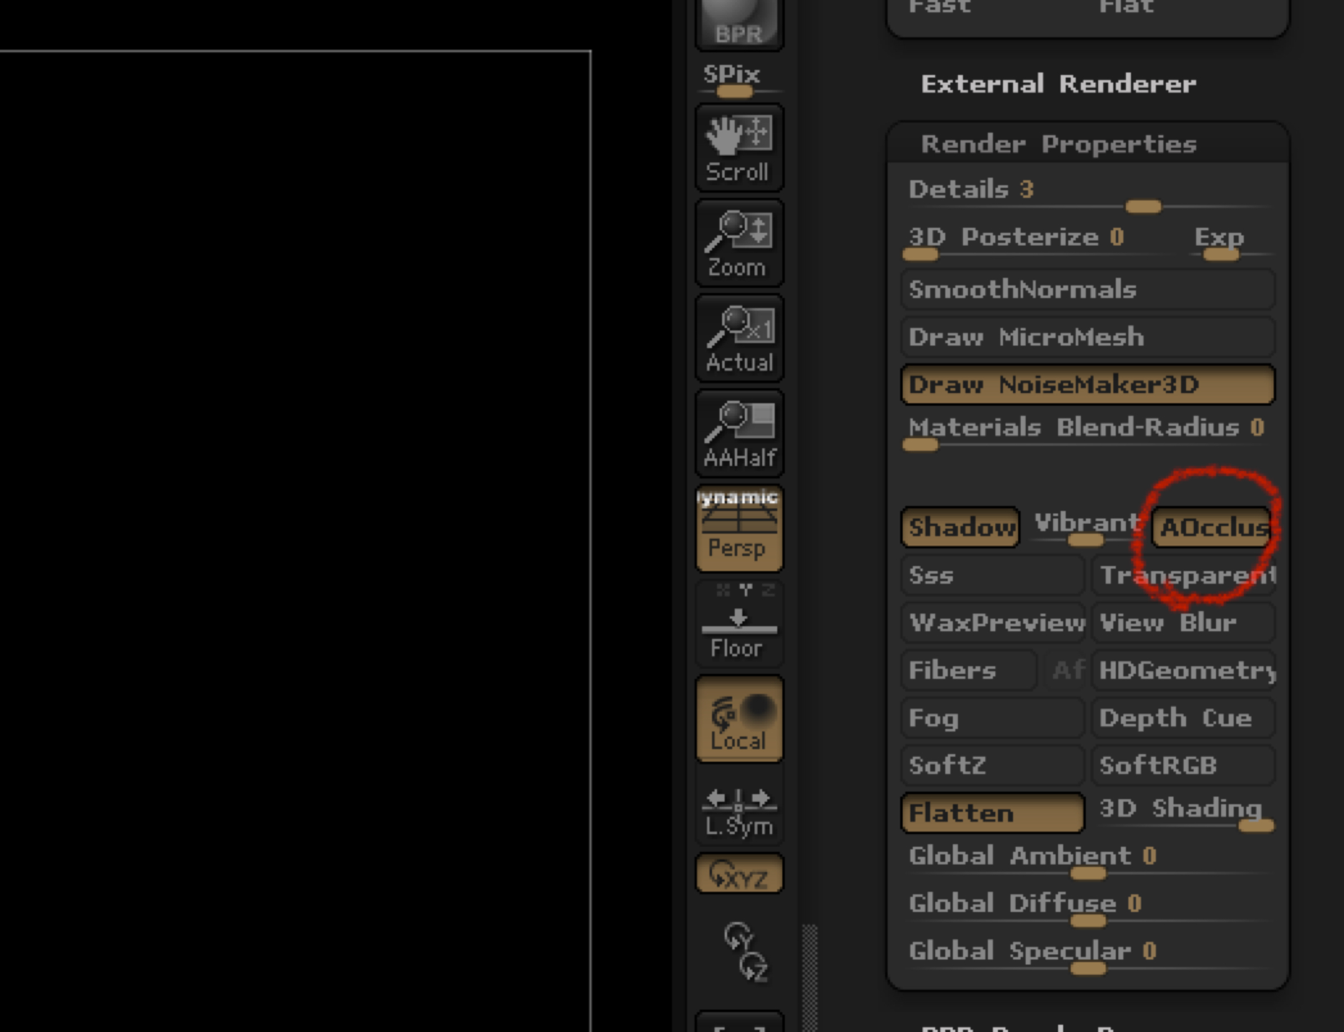The image size is (1344, 1032).
Task: Click the BPR render button
Action: point(739,24)
